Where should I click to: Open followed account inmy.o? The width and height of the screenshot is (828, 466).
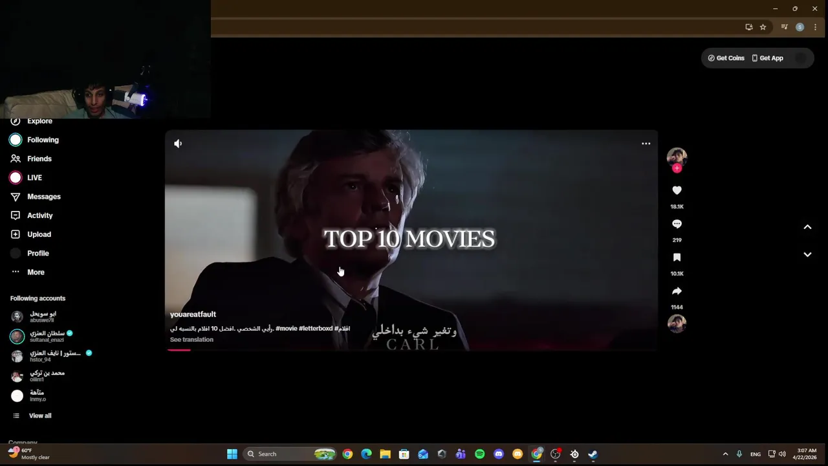(x=29, y=395)
